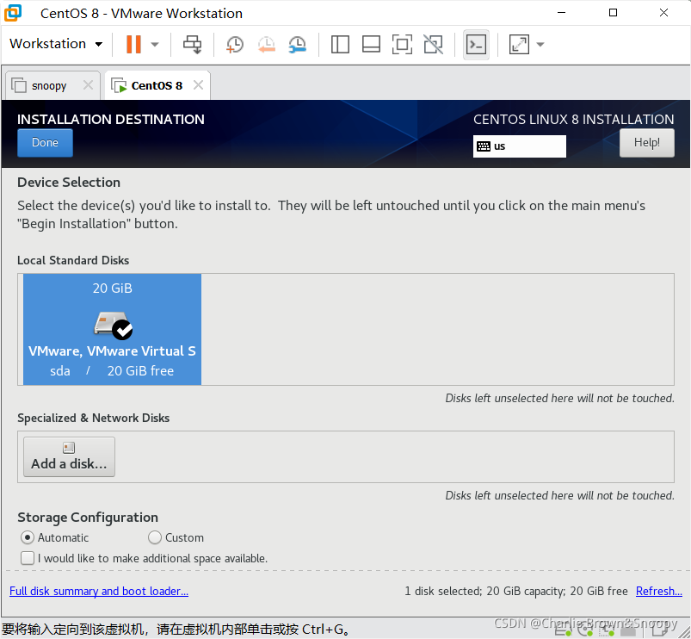Click the Refresh... link

point(659,591)
